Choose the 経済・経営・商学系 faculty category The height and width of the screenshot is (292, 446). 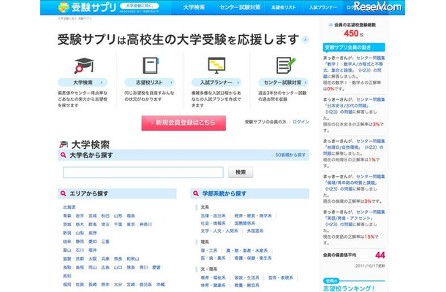point(253,215)
